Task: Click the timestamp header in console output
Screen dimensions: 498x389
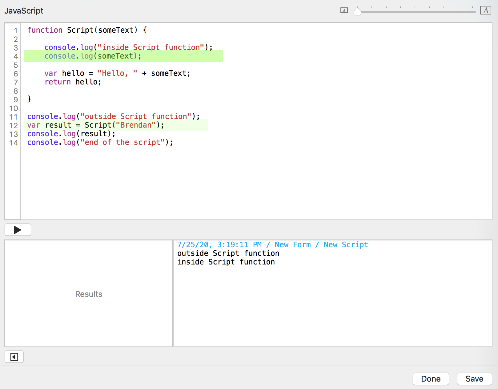Action: 272,245
